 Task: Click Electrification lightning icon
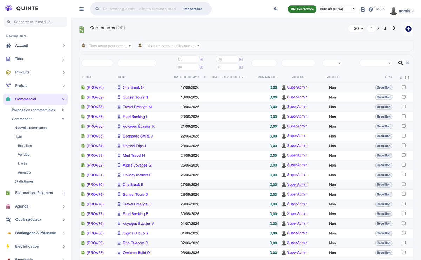tap(8, 246)
